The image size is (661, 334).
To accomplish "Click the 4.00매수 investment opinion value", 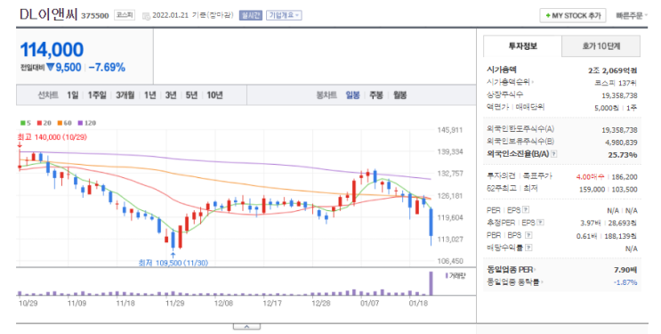I will pyautogui.click(x=590, y=177).
